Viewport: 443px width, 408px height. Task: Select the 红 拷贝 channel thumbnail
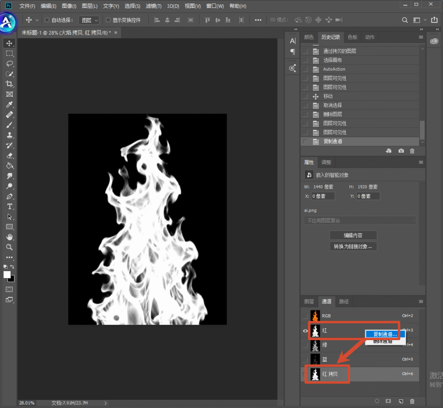click(x=315, y=374)
